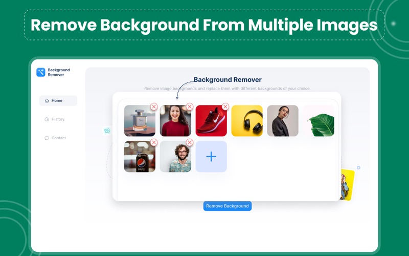Click the house icon beside Home
This screenshot has height=256, width=409.
[47, 101]
